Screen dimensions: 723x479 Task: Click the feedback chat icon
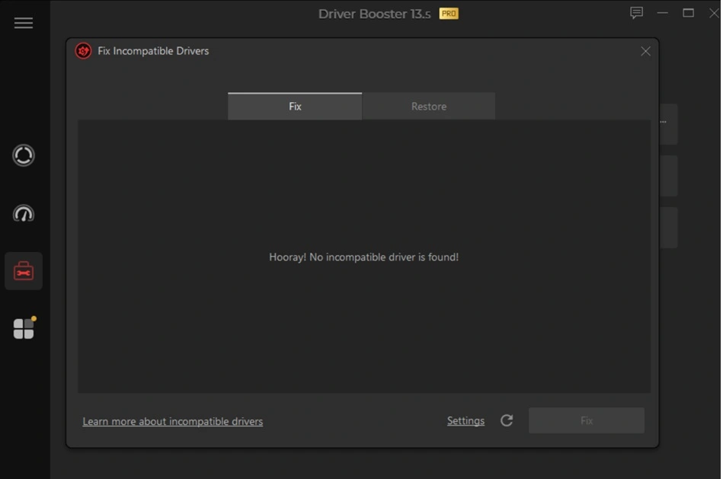point(636,13)
